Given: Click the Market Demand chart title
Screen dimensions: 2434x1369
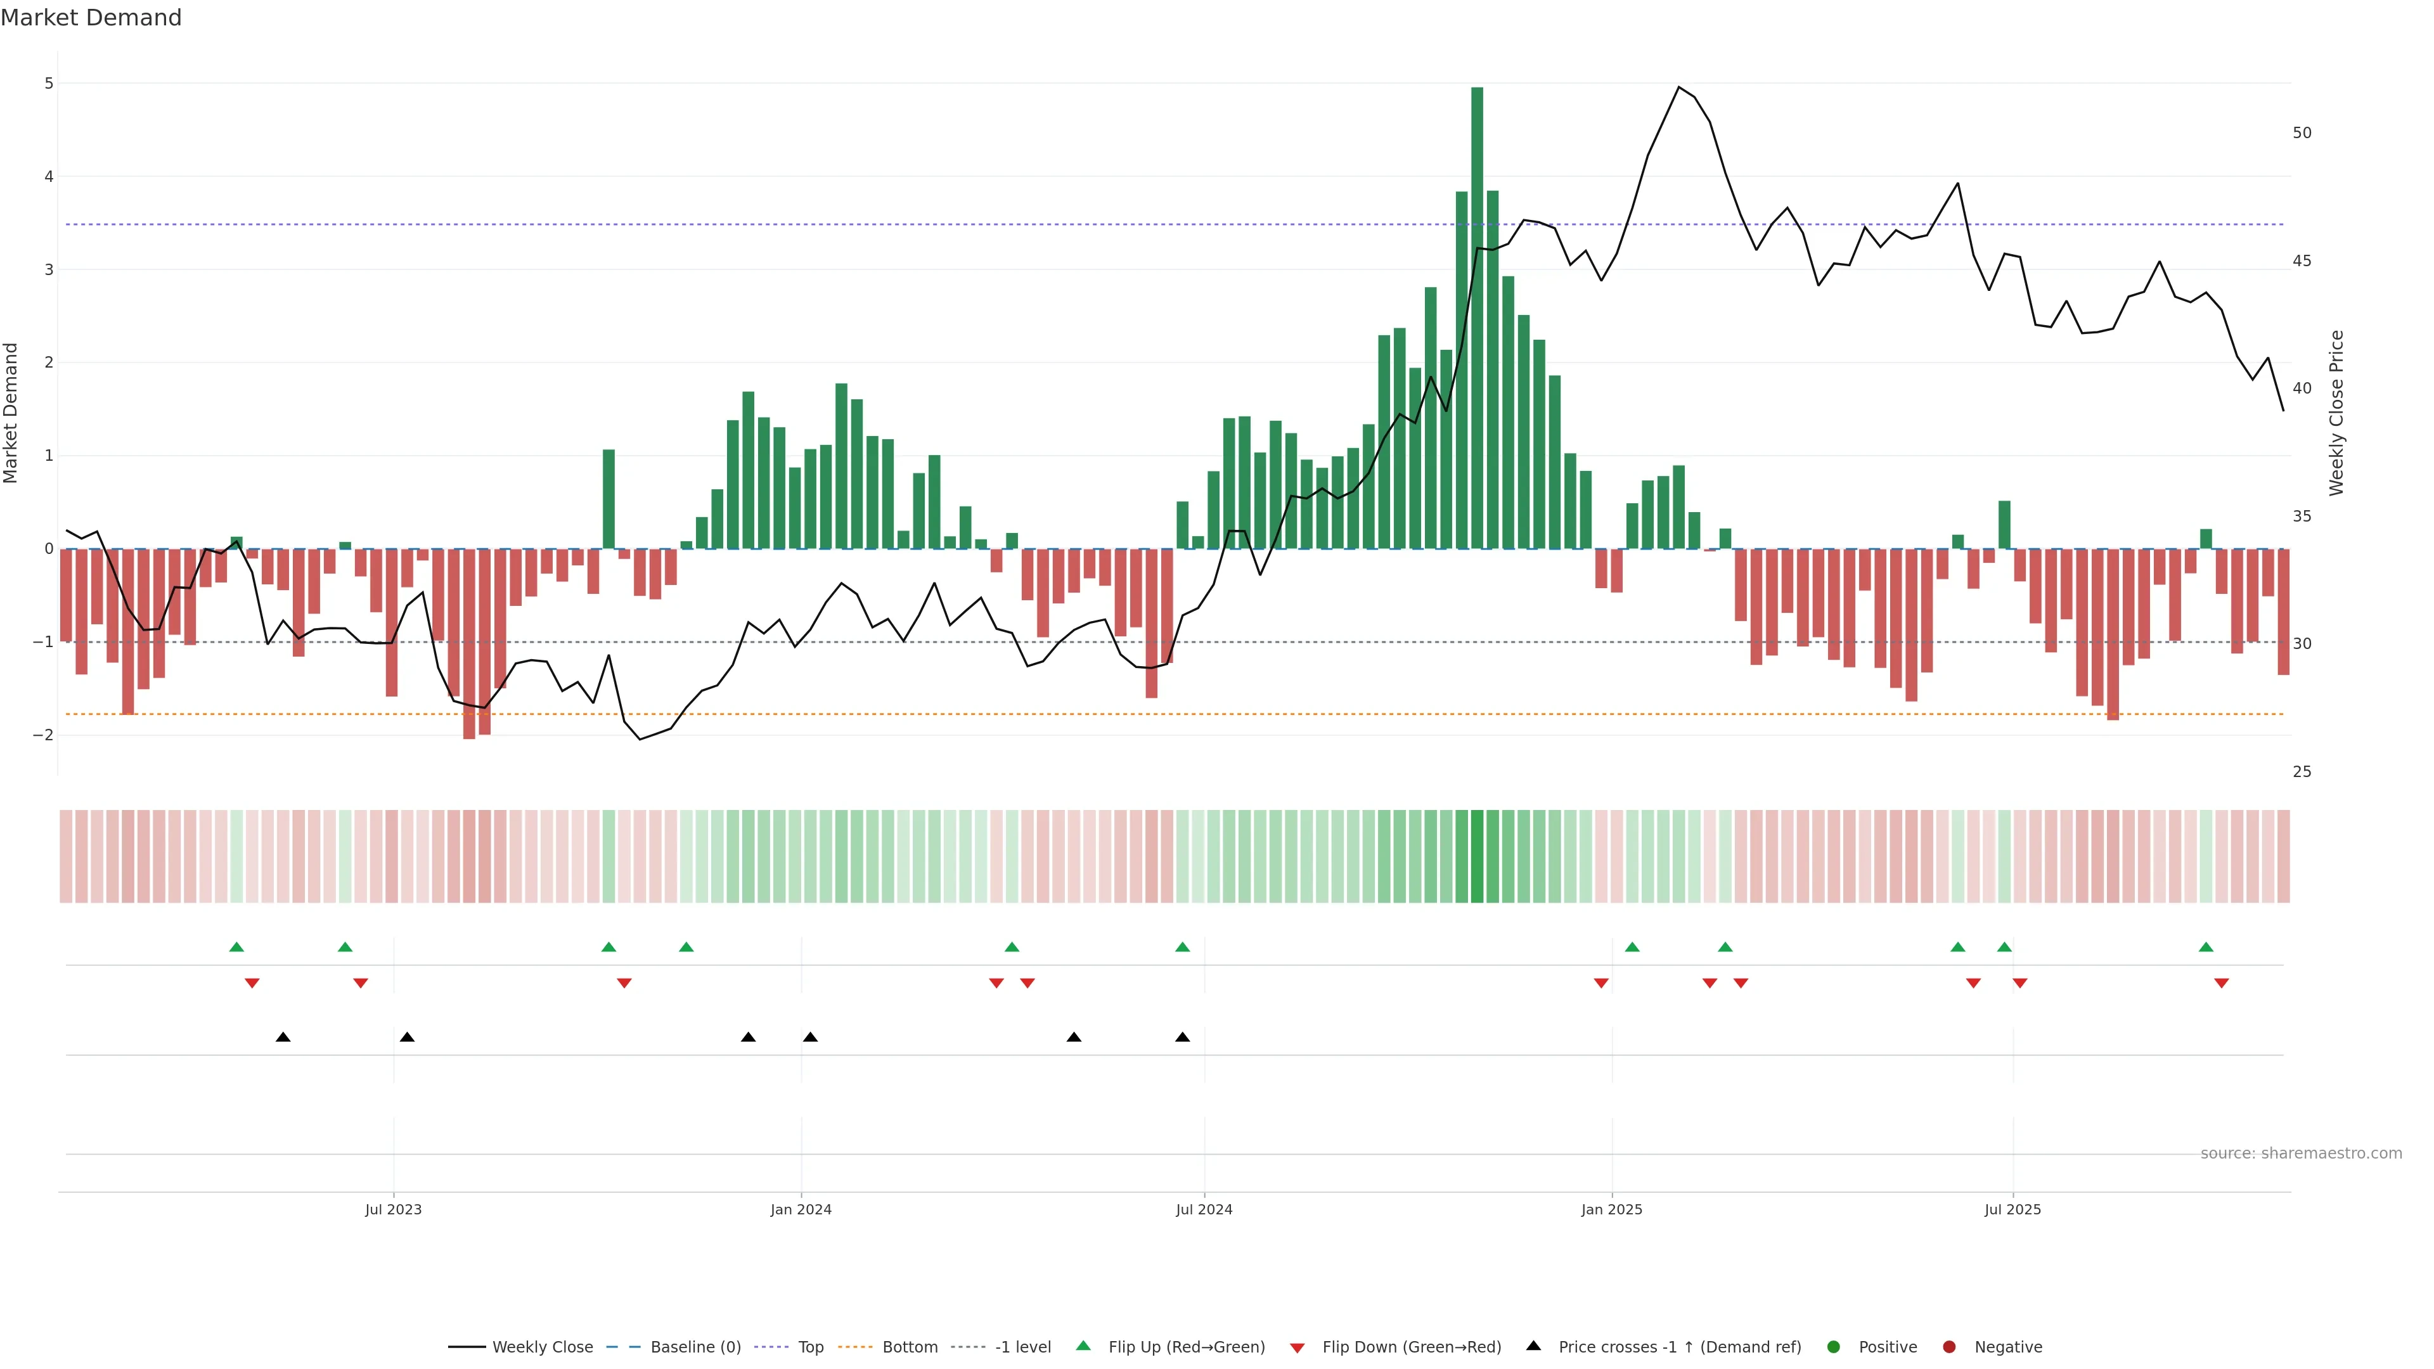Looking at the screenshot, I should click(91, 18).
